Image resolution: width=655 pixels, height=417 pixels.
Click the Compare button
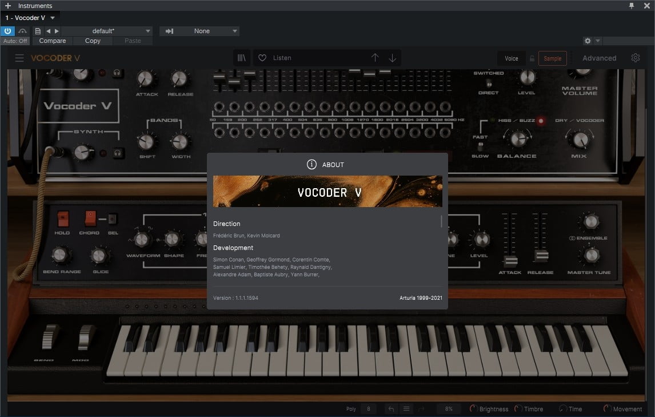(52, 41)
